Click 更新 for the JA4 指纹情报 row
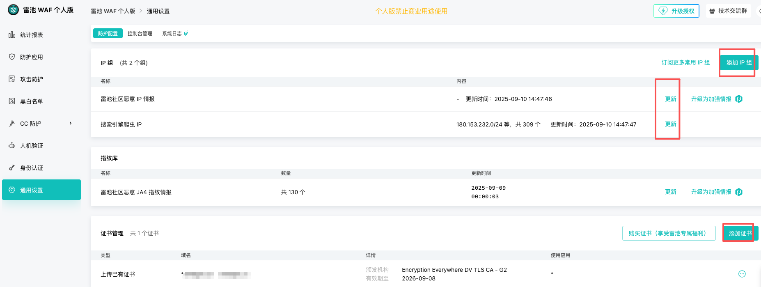 pos(671,192)
